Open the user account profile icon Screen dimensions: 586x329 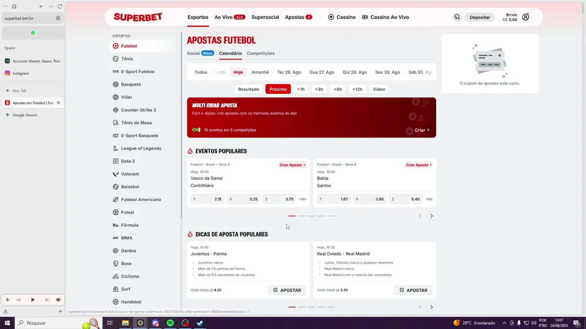point(526,17)
